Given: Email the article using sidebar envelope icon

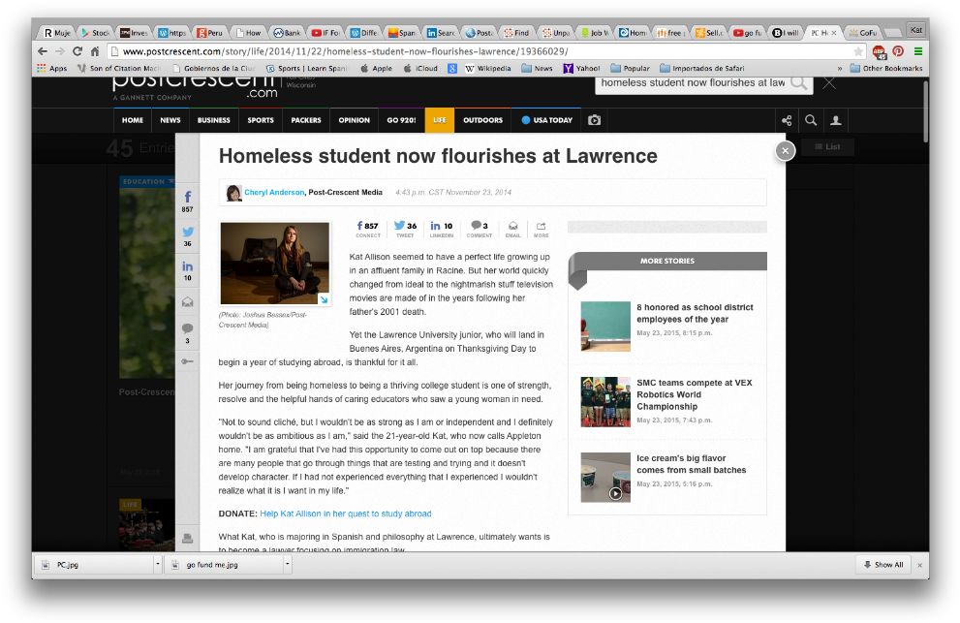Looking at the screenshot, I should tap(187, 302).
